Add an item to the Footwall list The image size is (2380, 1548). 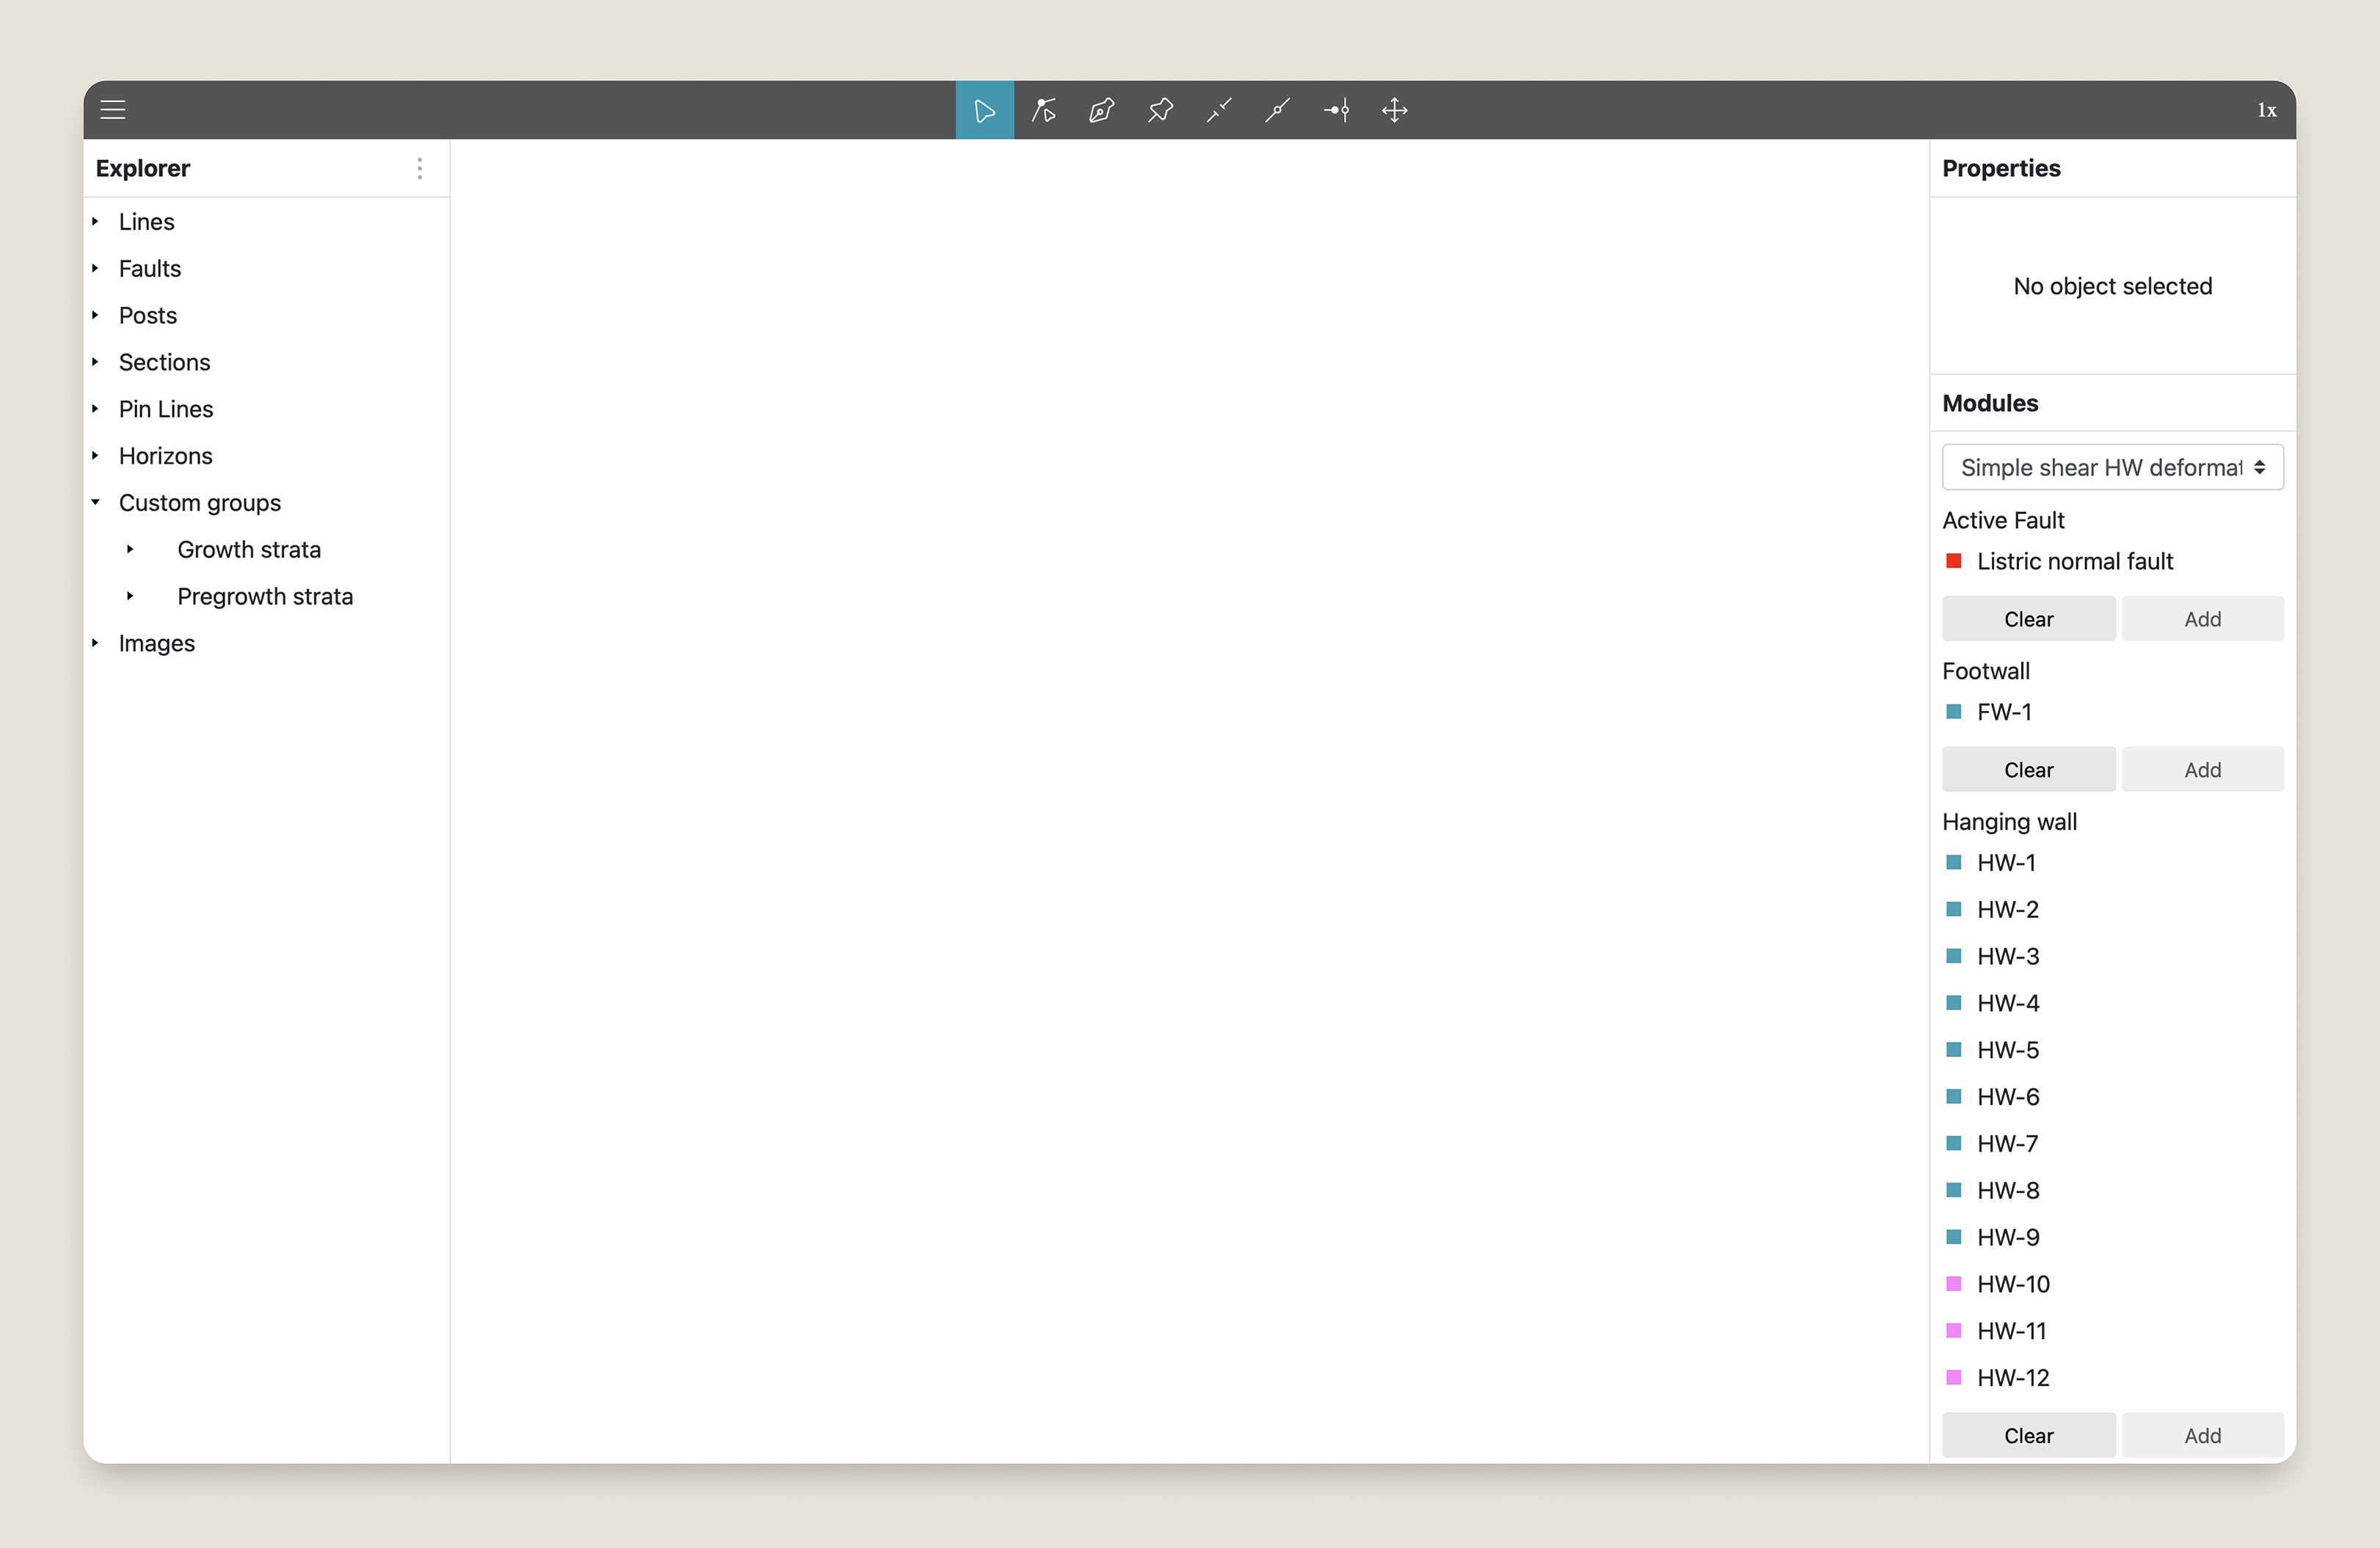pos(2203,769)
